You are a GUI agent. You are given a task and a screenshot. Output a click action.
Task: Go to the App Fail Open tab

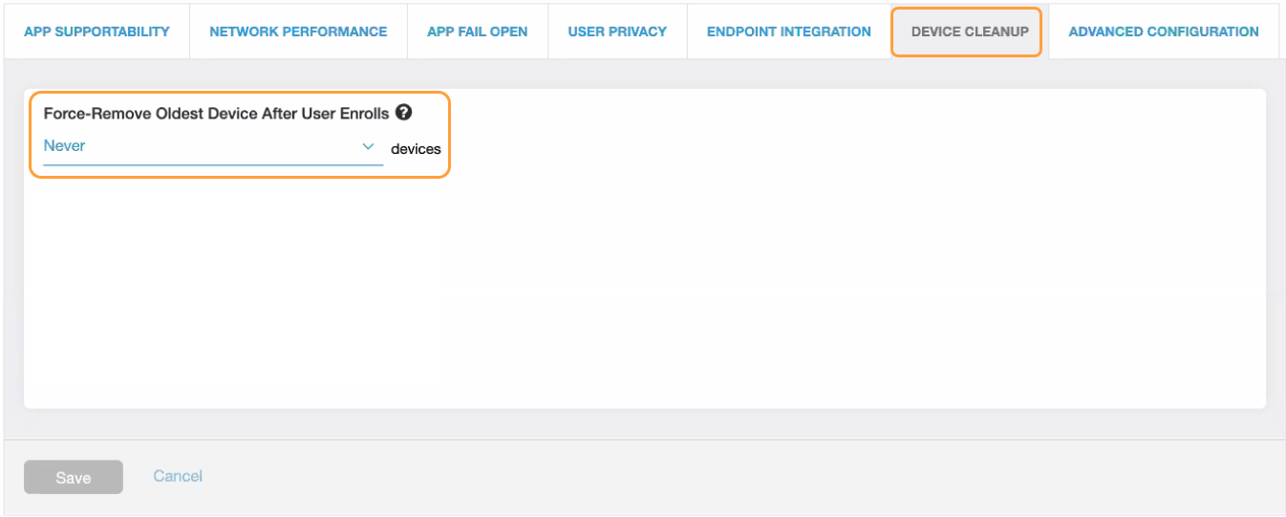click(477, 32)
